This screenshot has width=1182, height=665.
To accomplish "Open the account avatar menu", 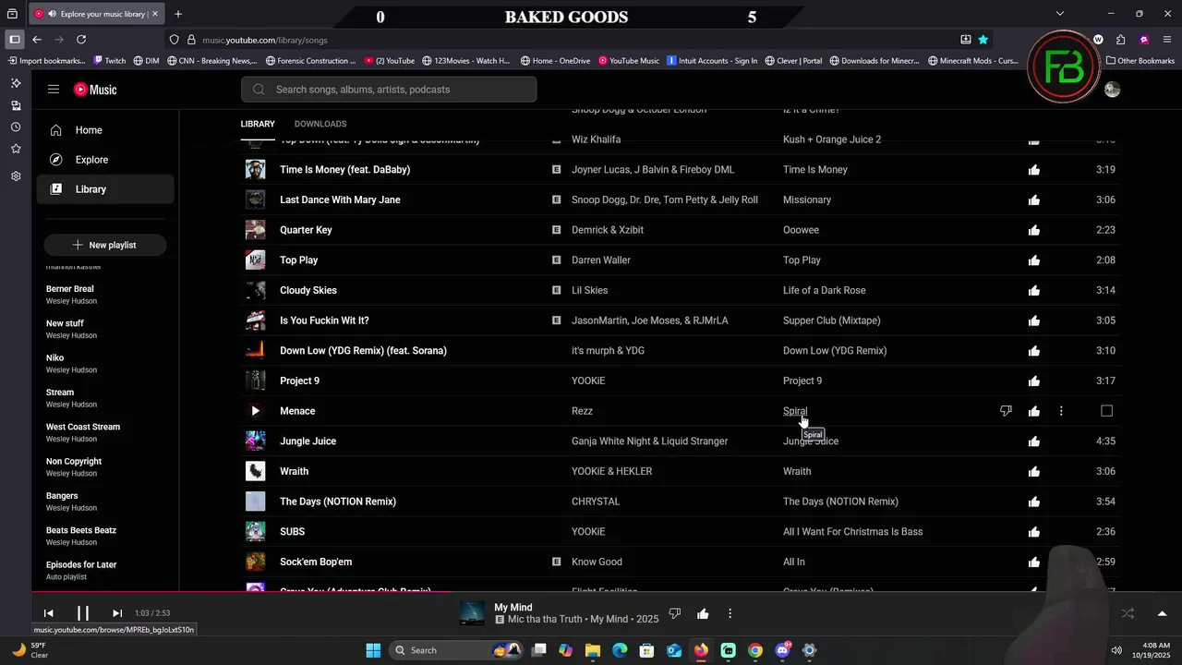I will pyautogui.click(x=1112, y=90).
